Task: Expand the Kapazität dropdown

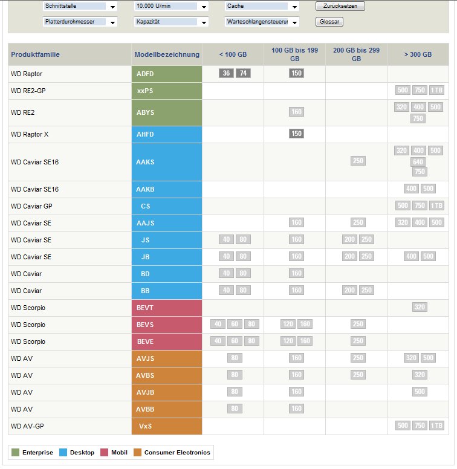Action: (x=171, y=22)
